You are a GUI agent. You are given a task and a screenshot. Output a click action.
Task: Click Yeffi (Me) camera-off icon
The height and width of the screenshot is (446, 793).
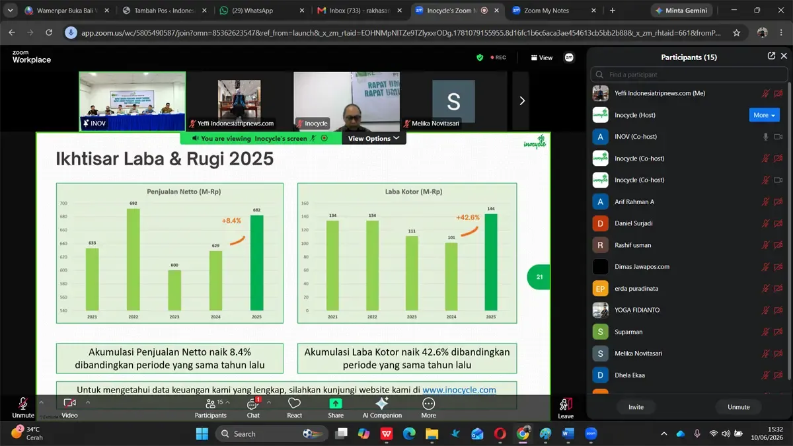click(x=778, y=93)
